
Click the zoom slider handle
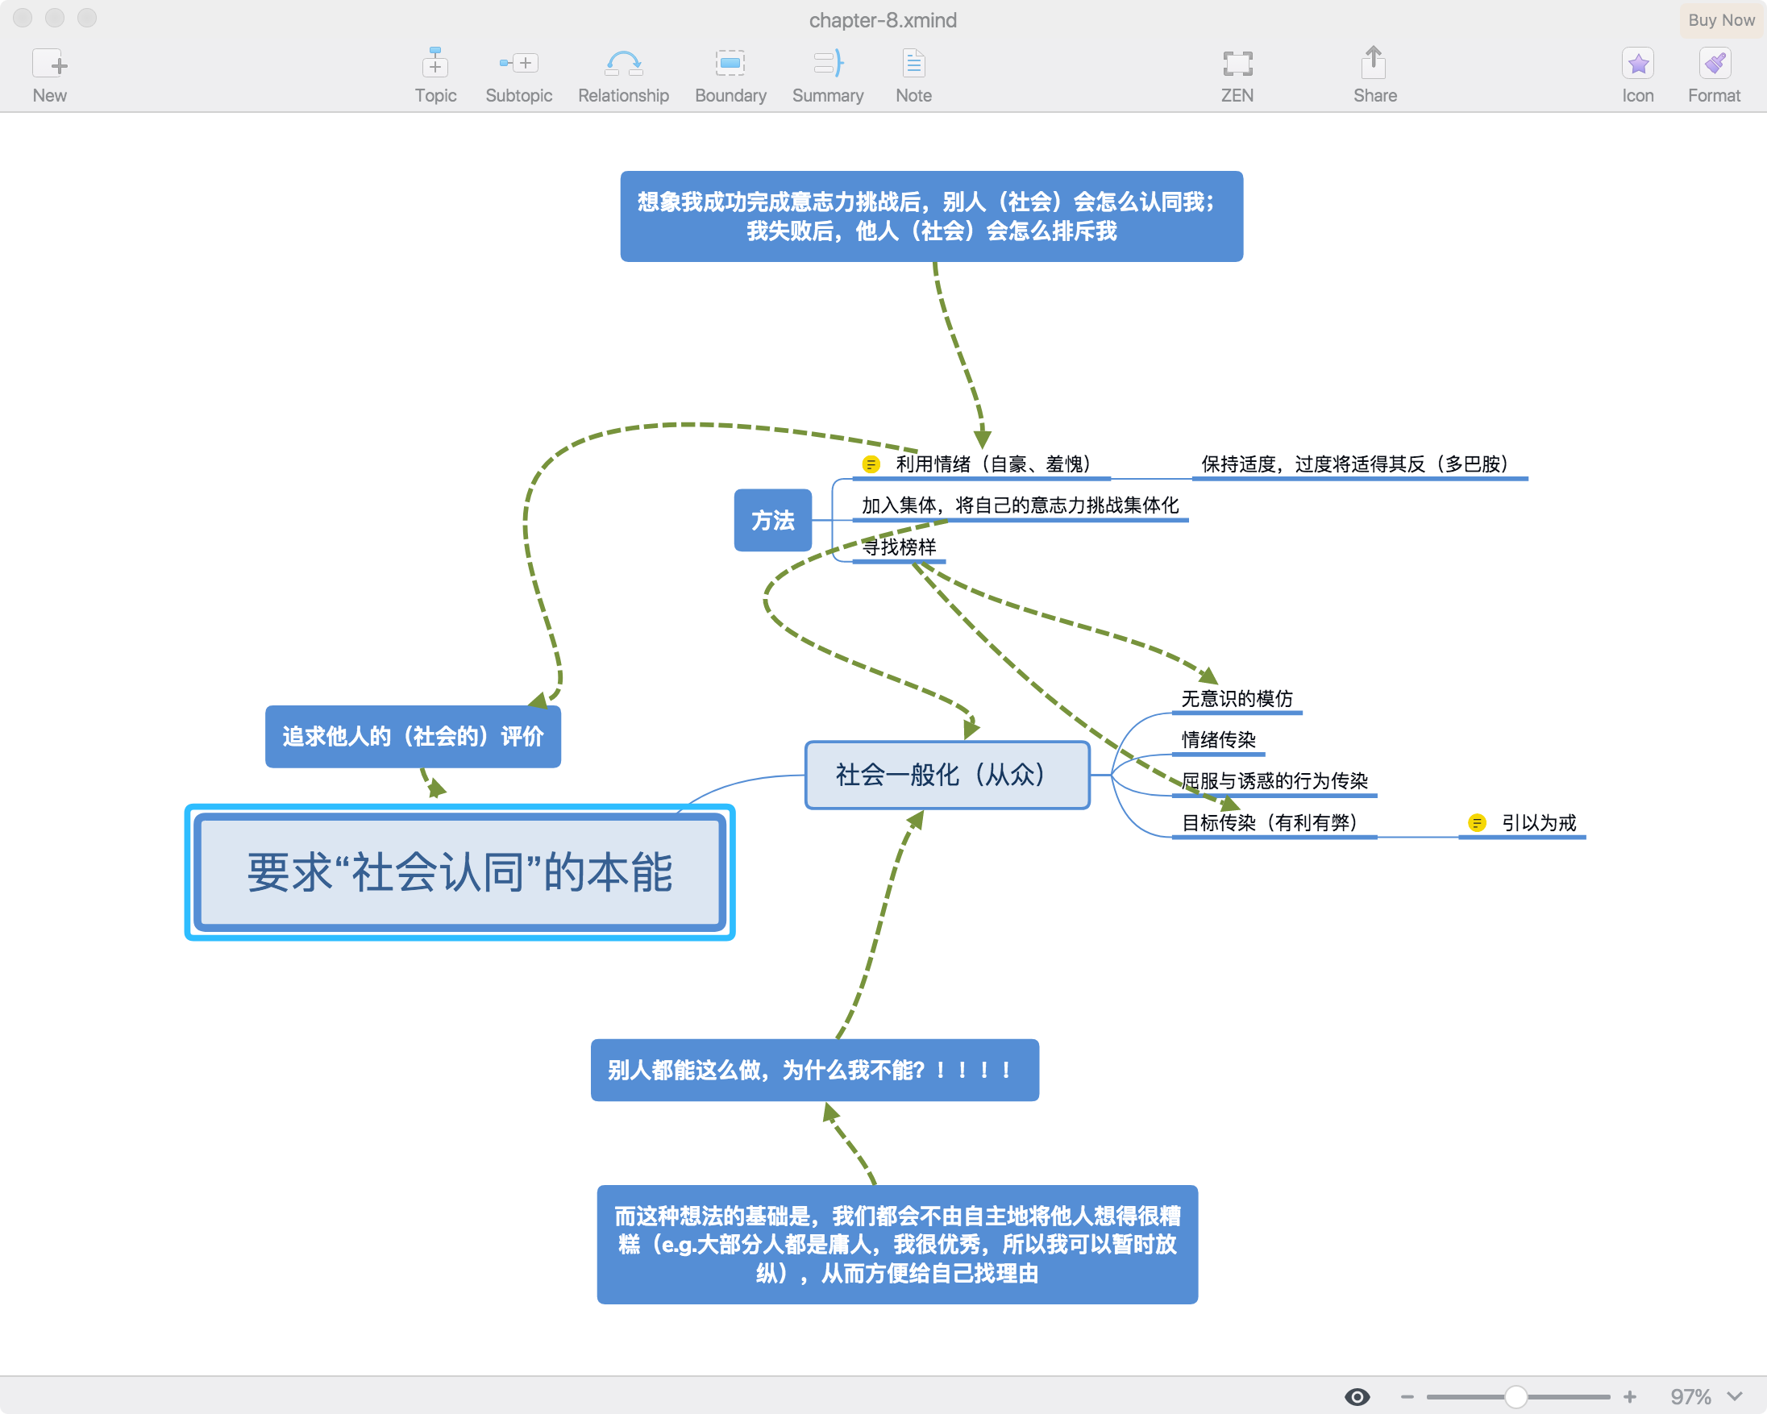coord(1515,1396)
